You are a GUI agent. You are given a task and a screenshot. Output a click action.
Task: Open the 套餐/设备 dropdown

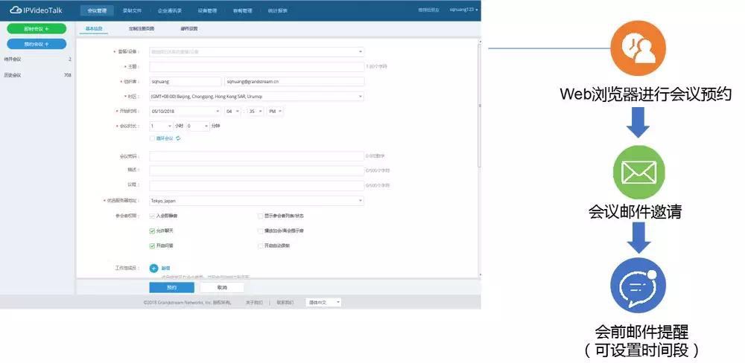[256, 52]
